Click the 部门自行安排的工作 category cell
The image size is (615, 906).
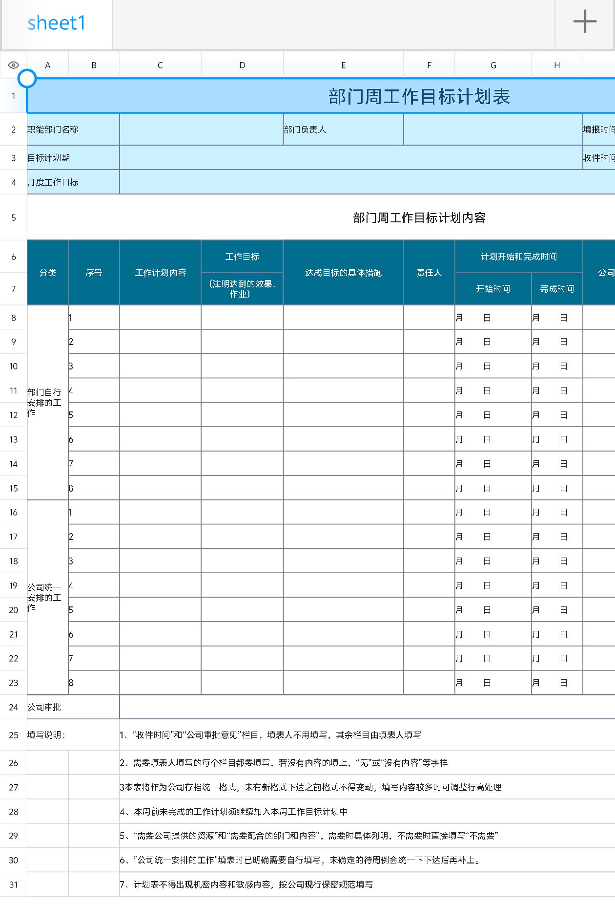[48, 403]
